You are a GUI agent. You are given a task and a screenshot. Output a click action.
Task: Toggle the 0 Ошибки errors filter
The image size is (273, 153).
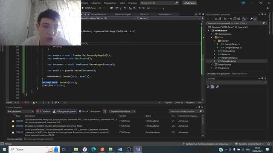point(43,111)
